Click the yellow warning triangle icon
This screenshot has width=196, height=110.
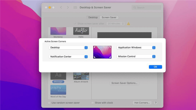tap(128, 24)
